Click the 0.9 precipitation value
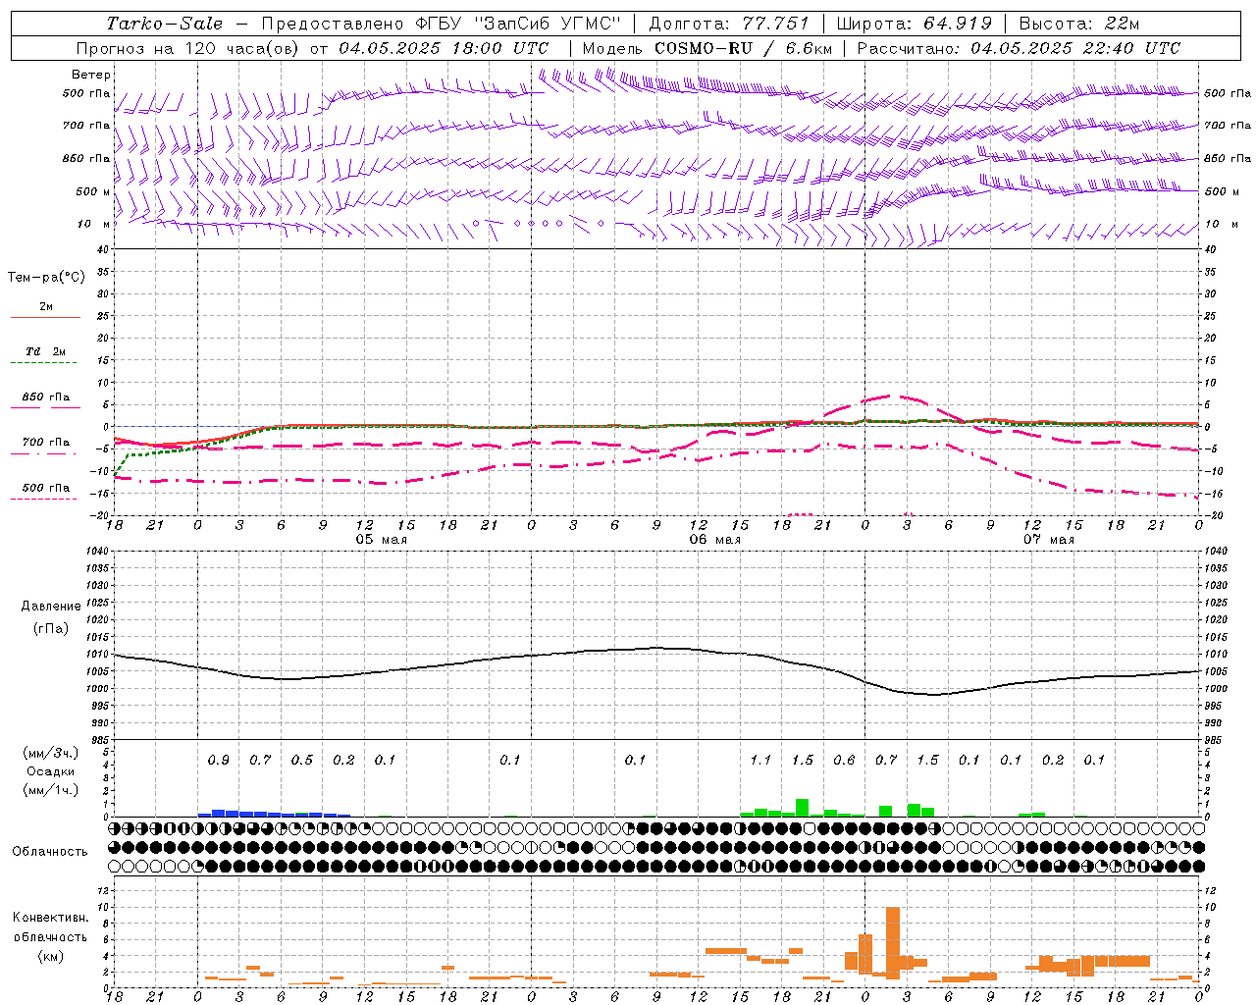The image size is (1256, 1005). coord(219,760)
